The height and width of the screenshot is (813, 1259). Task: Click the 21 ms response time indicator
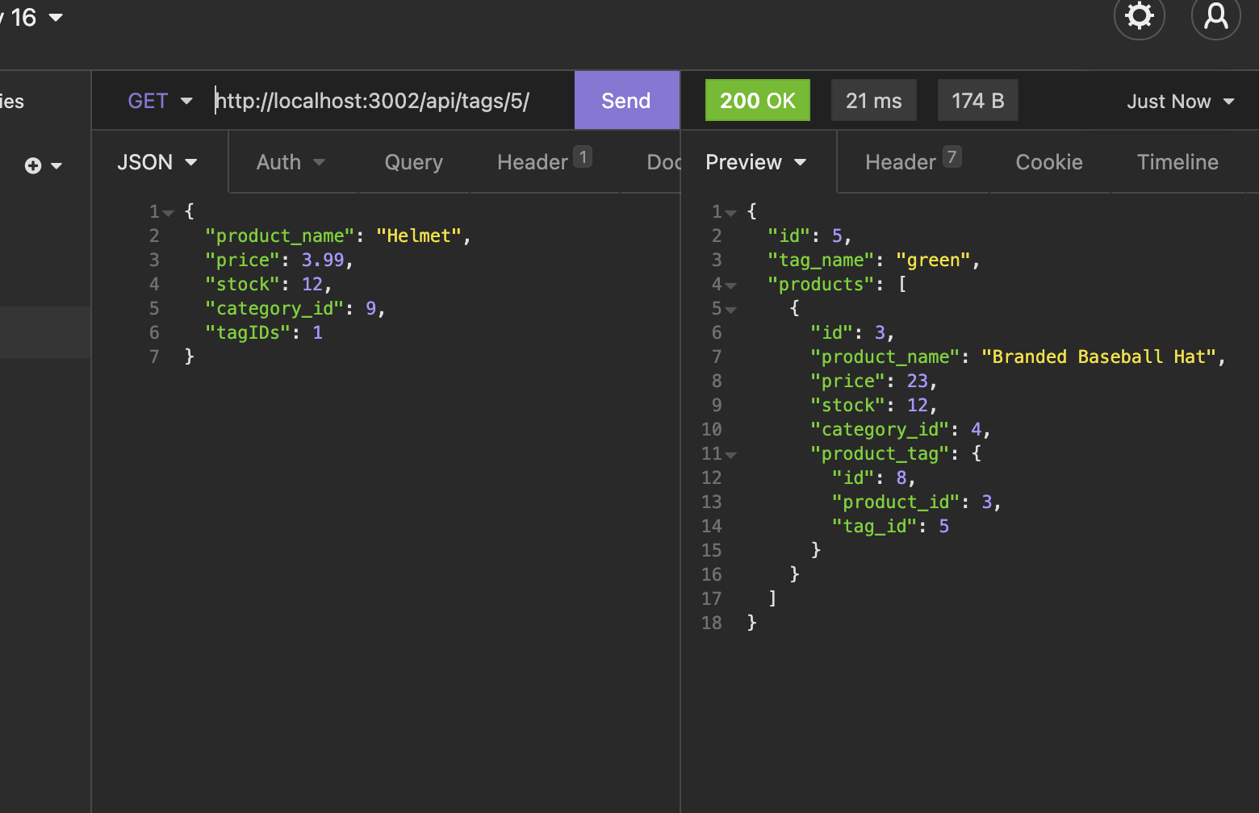point(873,100)
